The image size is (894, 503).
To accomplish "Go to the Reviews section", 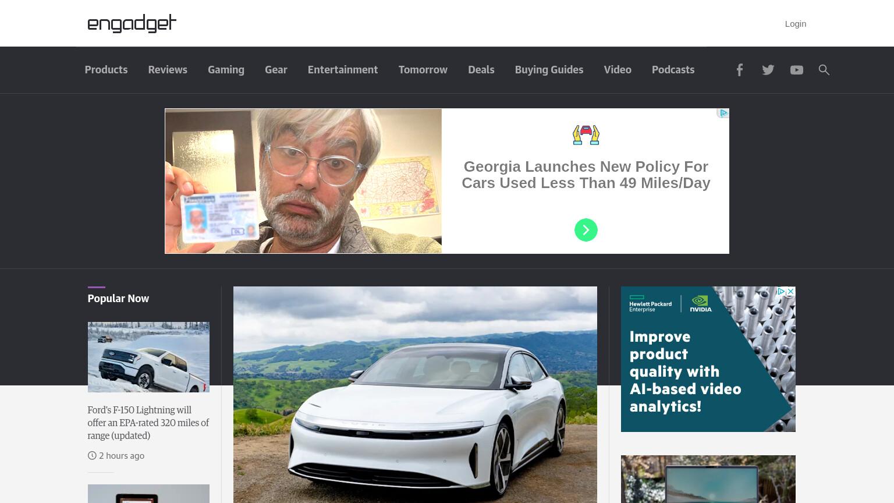I will [168, 70].
